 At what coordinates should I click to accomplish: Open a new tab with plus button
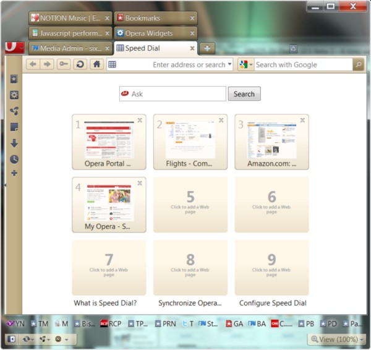[x=207, y=48]
